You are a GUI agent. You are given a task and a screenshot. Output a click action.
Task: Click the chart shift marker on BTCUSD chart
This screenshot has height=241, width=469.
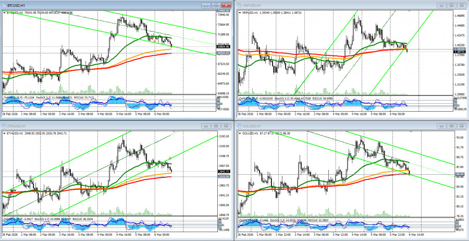[172, 10]
